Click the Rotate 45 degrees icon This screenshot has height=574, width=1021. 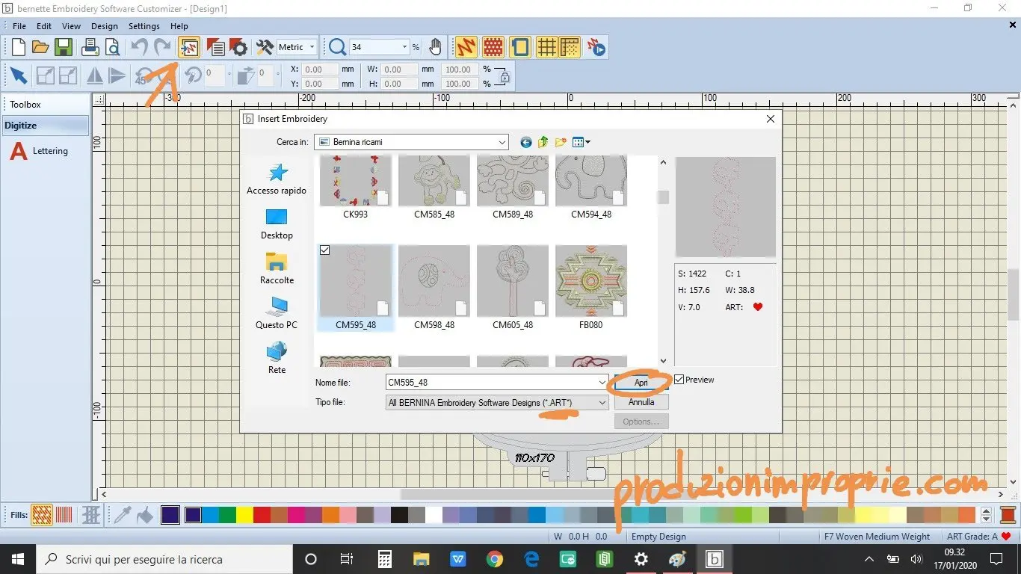(144, 75)
